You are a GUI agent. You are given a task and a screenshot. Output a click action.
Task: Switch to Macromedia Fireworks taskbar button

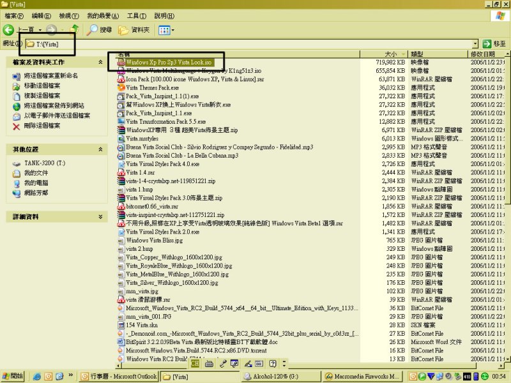pos(362,377)
